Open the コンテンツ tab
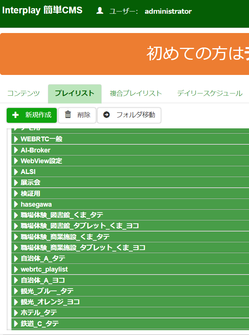The height and width of the screenshot is (335, 249). [x=23, y=93]
